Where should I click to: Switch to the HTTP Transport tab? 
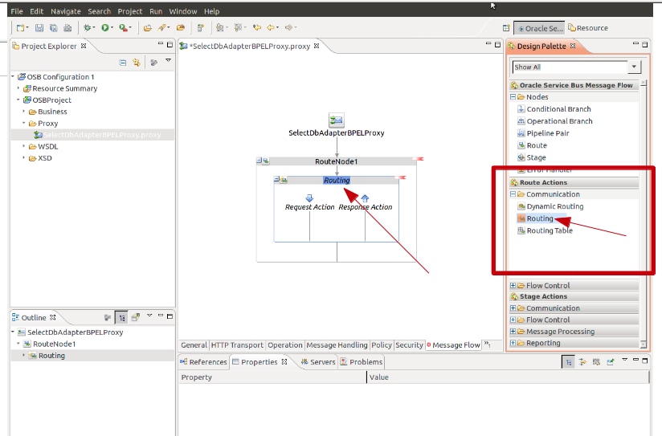pyautogui.click(x=237, y=345)
